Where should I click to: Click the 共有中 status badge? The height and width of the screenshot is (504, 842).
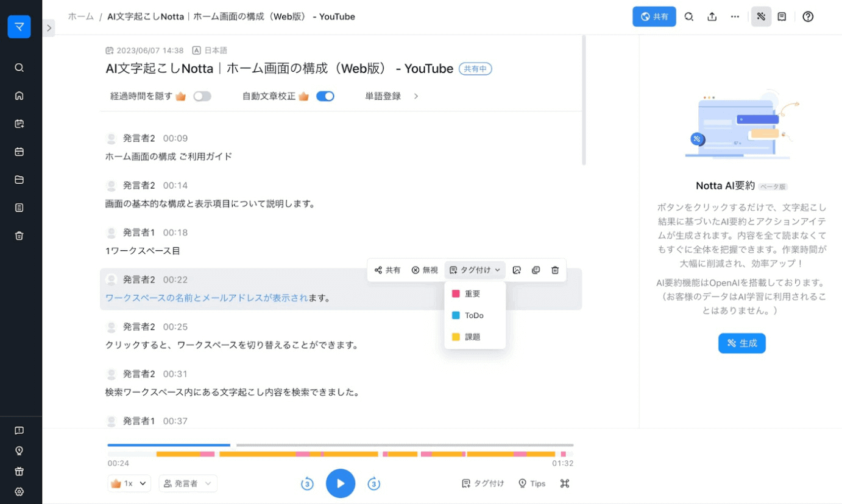click(475, 69)
